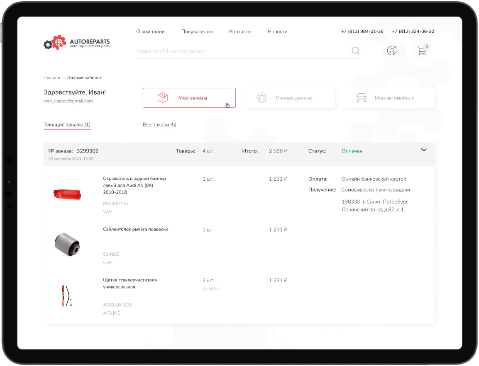Click the order number 3299302
This screenshot has width=479, height=366.
point(88,151)
